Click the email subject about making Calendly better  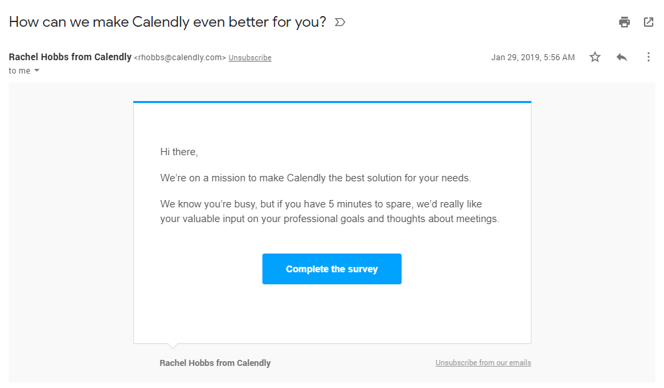click(x=167, y=22)
